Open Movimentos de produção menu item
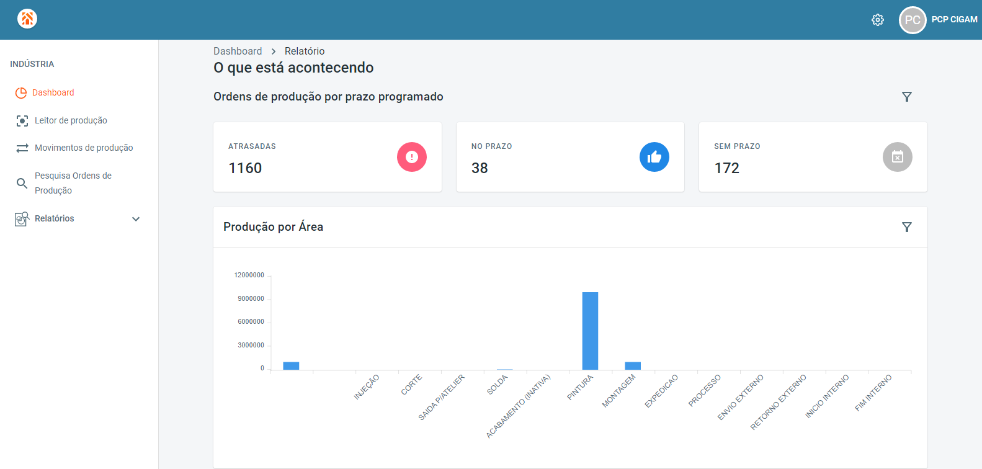This screenshot has height=469, width=982. click(x=84, y=148)
